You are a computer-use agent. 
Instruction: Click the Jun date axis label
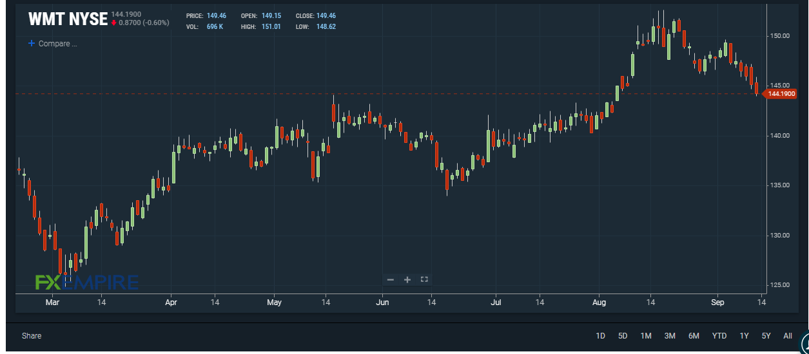(x=383, y=302)
